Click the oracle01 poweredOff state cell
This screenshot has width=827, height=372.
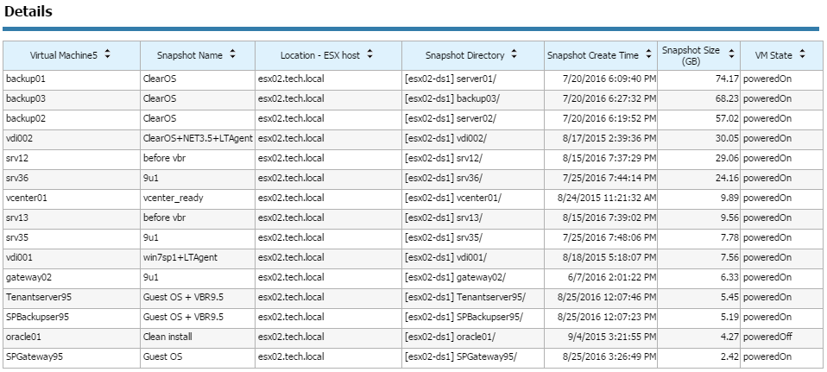click(780, 337)
